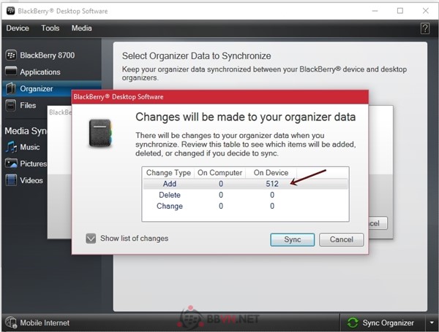
Task: Click the On Computer column header
Action: 219,173
